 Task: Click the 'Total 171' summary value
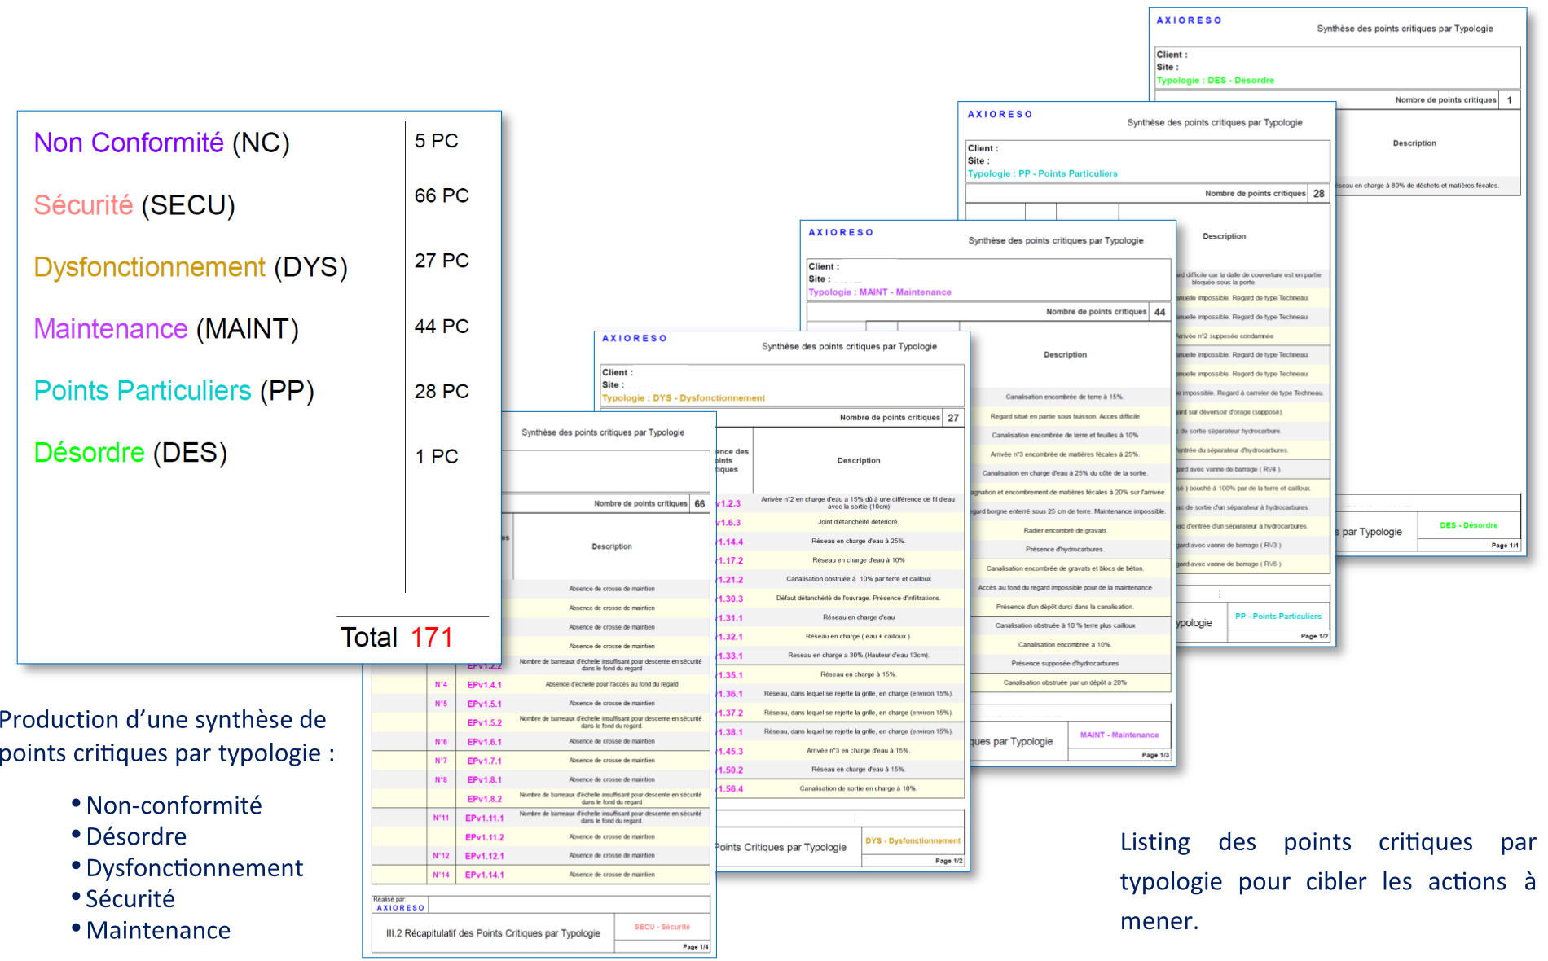click(x=397, y=637)
